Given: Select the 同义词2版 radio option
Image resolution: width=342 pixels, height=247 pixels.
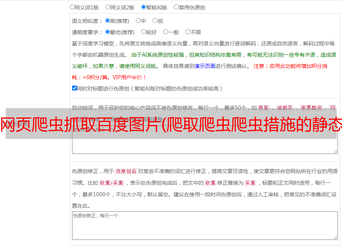Looking at the screenshot, I should (x=108, y=7).
